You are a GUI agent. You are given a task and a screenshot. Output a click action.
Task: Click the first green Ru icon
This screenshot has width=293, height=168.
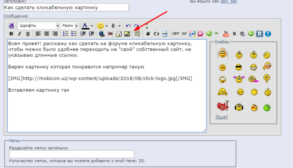pos(209,34)
